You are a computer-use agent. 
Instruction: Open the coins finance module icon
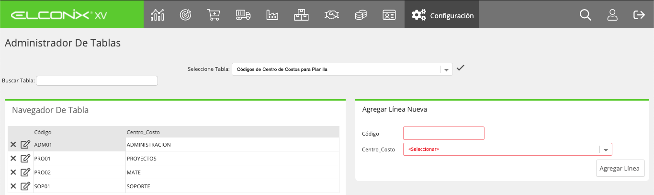[361, 15]
